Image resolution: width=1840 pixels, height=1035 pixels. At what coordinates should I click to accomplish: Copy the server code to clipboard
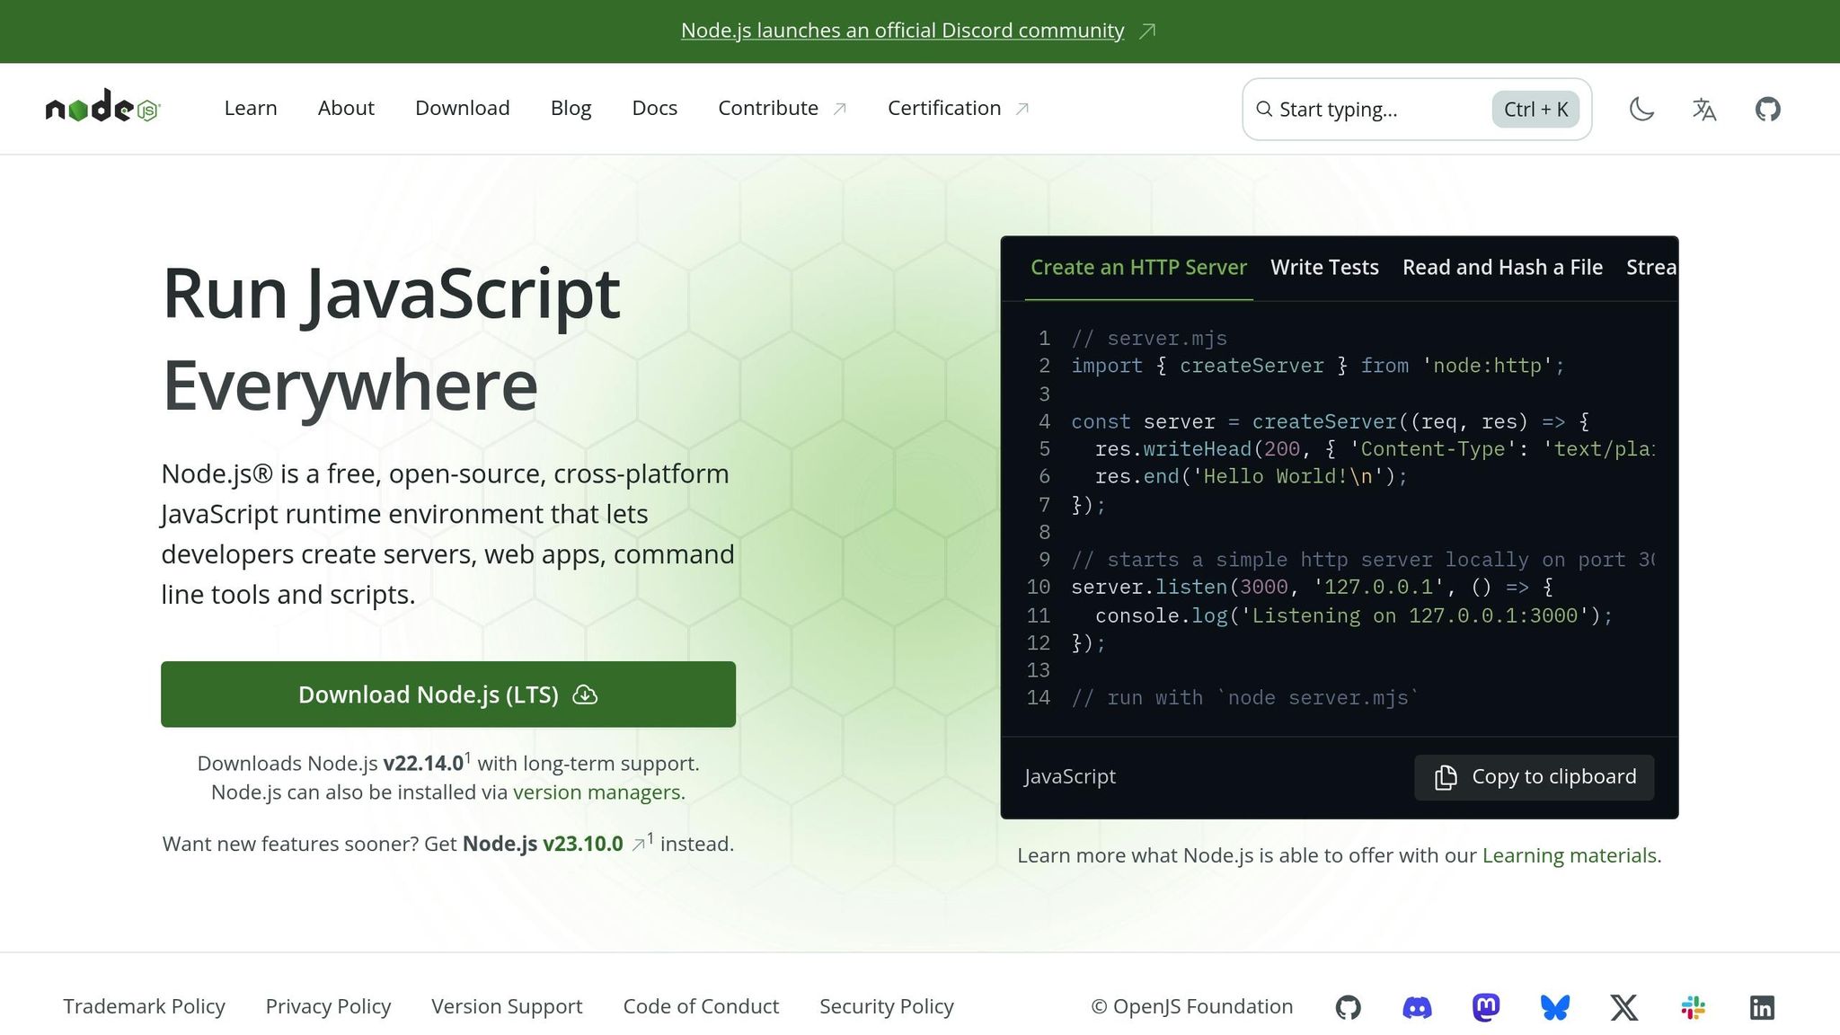[x=1534, y=776]
